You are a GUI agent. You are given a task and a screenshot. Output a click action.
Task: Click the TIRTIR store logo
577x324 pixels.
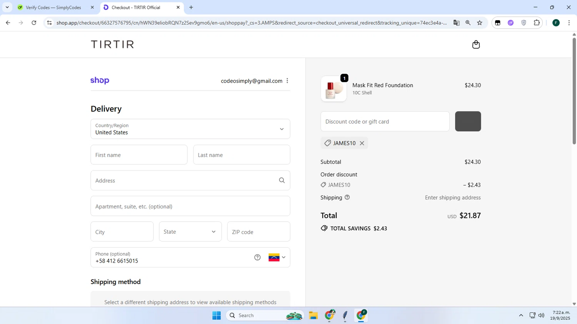click(x=112, y=45)
